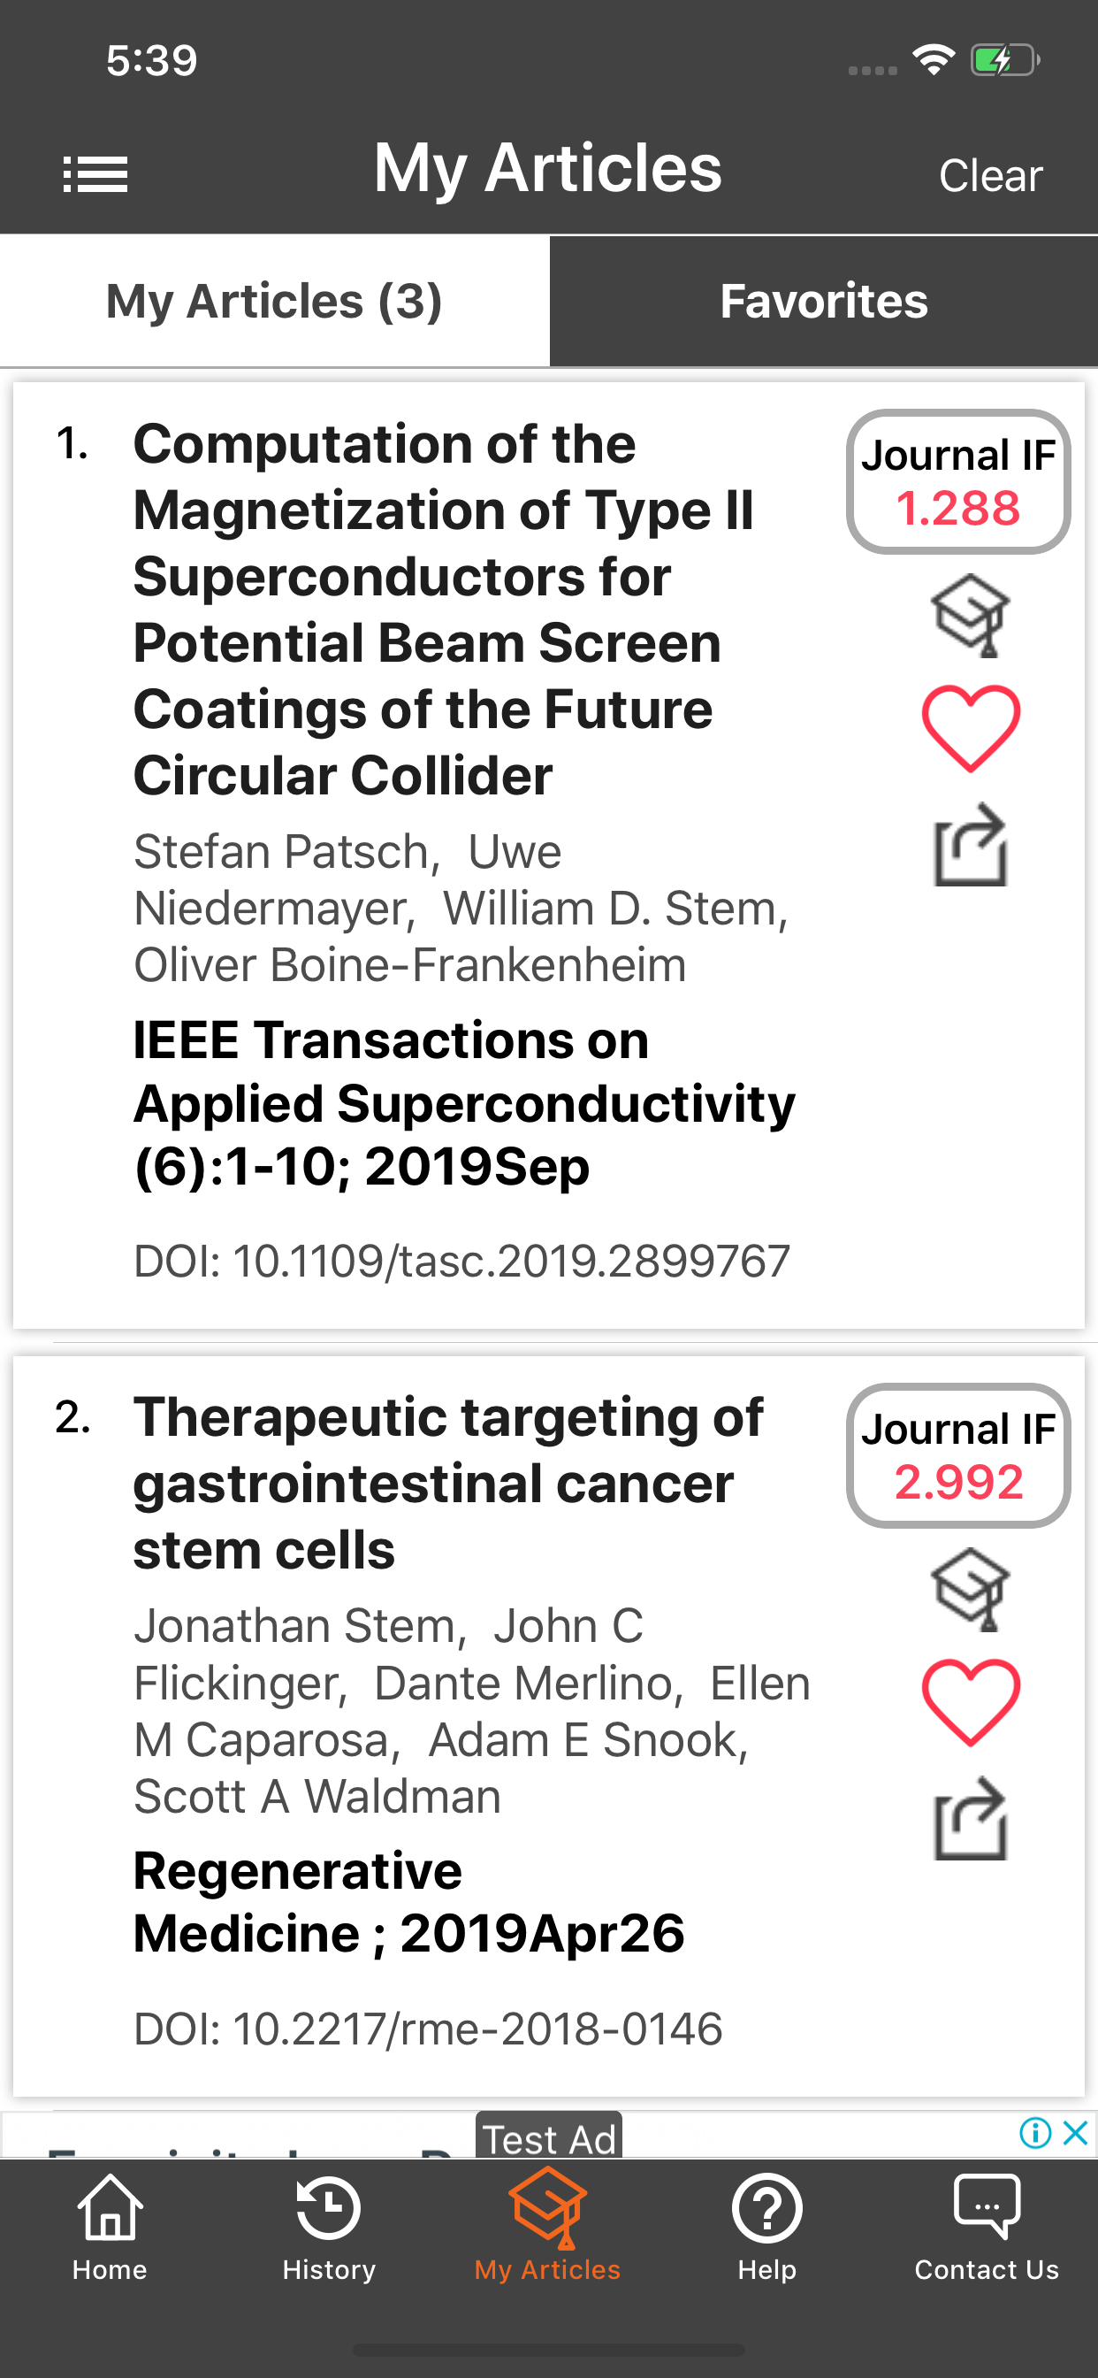The height and width of the screenshot is (2378, 1098).
Task: Favorite the gastrointestinal cancer stem cells article
Action: coord(971,1702)
